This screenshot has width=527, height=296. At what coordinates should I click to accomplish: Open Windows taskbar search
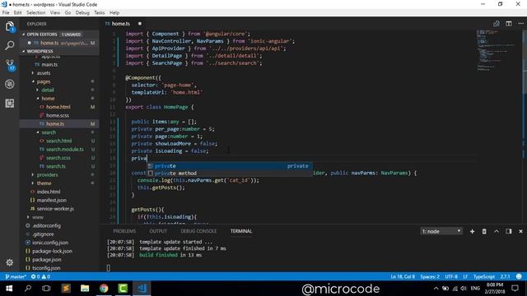pos(28,289)
